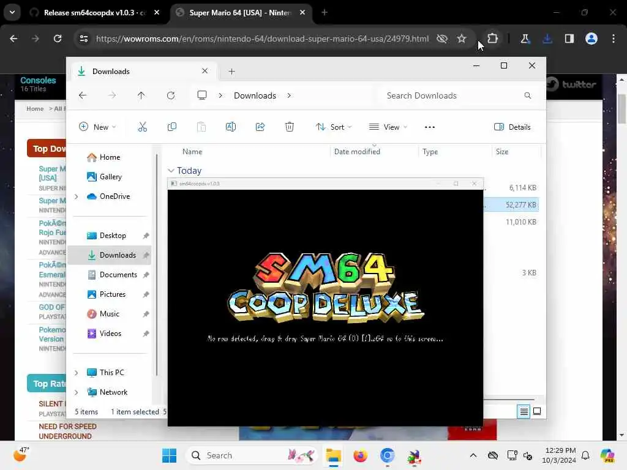
Task: Open the New dropdown in Explorer
Action: [x=97, y=127]
